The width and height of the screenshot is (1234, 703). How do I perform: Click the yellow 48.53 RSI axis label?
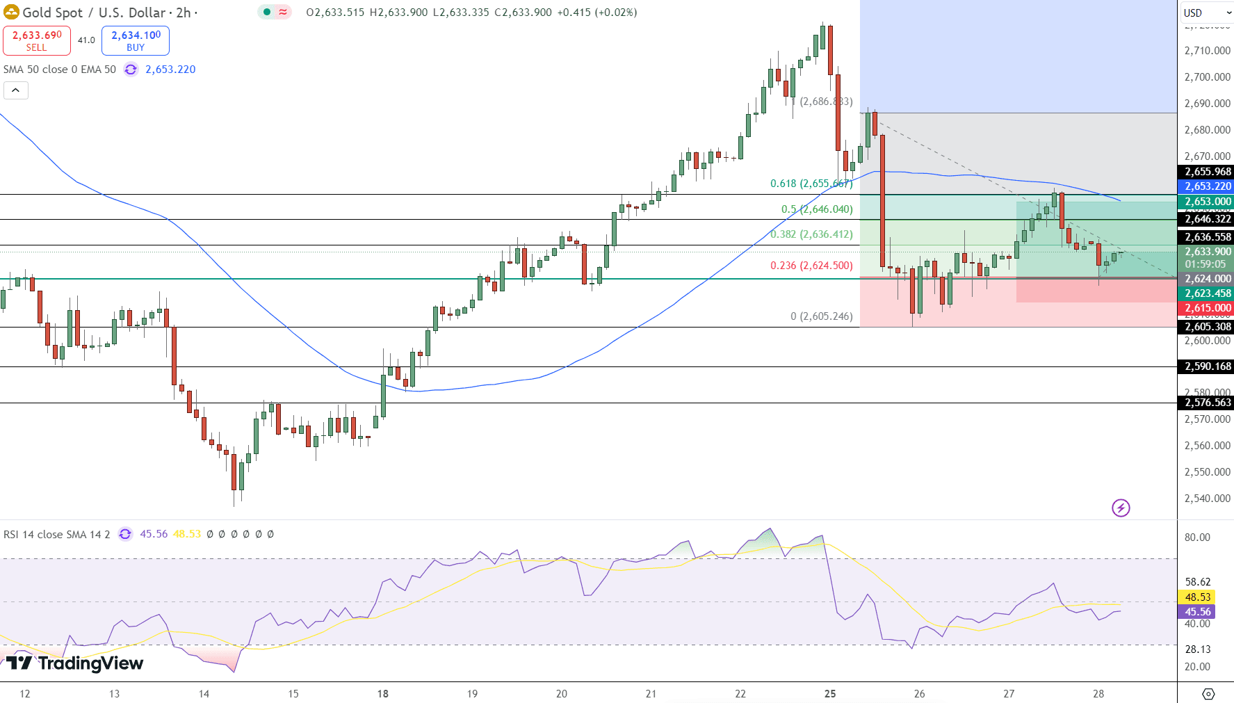click(x=1196, y=597)
